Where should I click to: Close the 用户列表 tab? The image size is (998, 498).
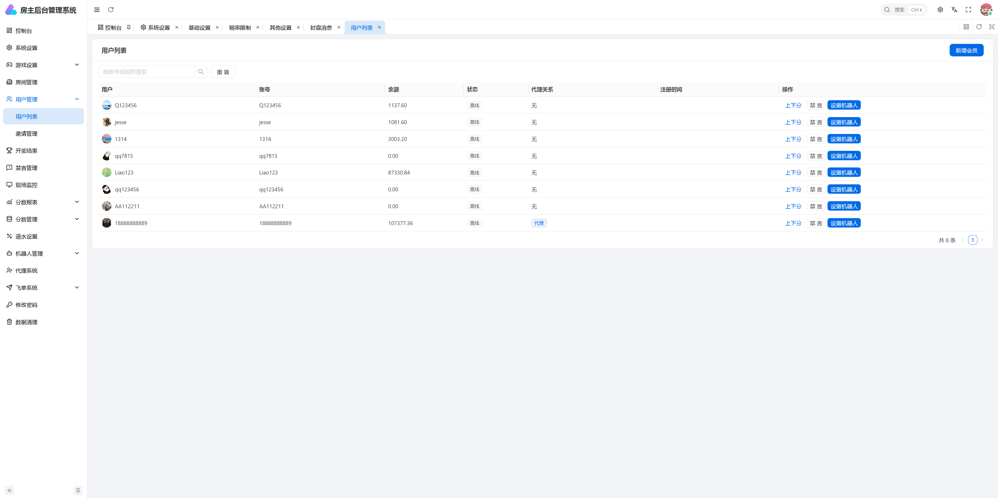click(379, 27)
